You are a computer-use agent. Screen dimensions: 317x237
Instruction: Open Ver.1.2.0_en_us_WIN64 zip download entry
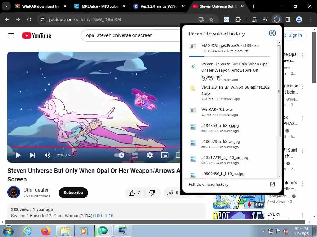[x=229, y=93]
